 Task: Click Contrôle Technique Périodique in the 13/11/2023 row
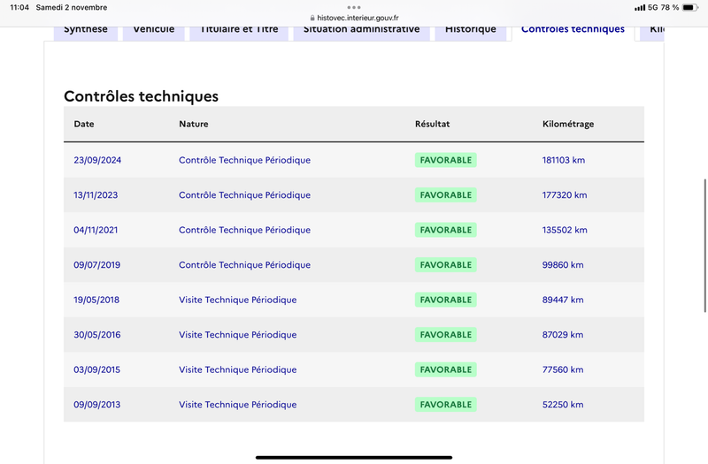tap(245, 195)
